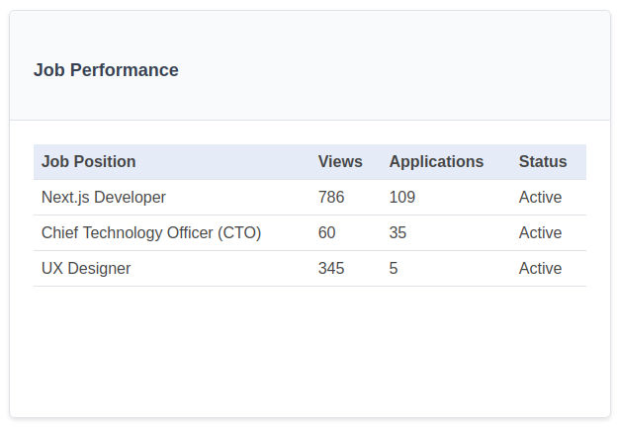618x432 pixels.
Task: Click the Views column header
Action: (340, 161)
